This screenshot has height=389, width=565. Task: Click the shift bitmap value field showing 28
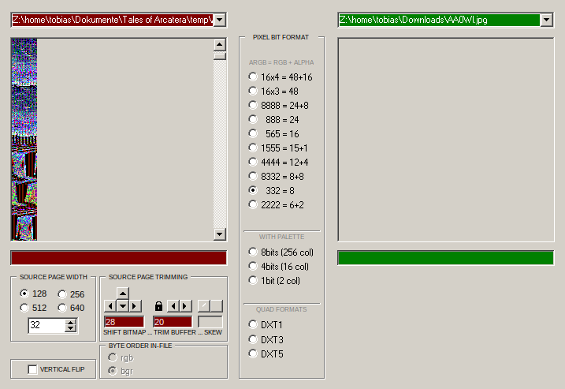click(124, 322)
